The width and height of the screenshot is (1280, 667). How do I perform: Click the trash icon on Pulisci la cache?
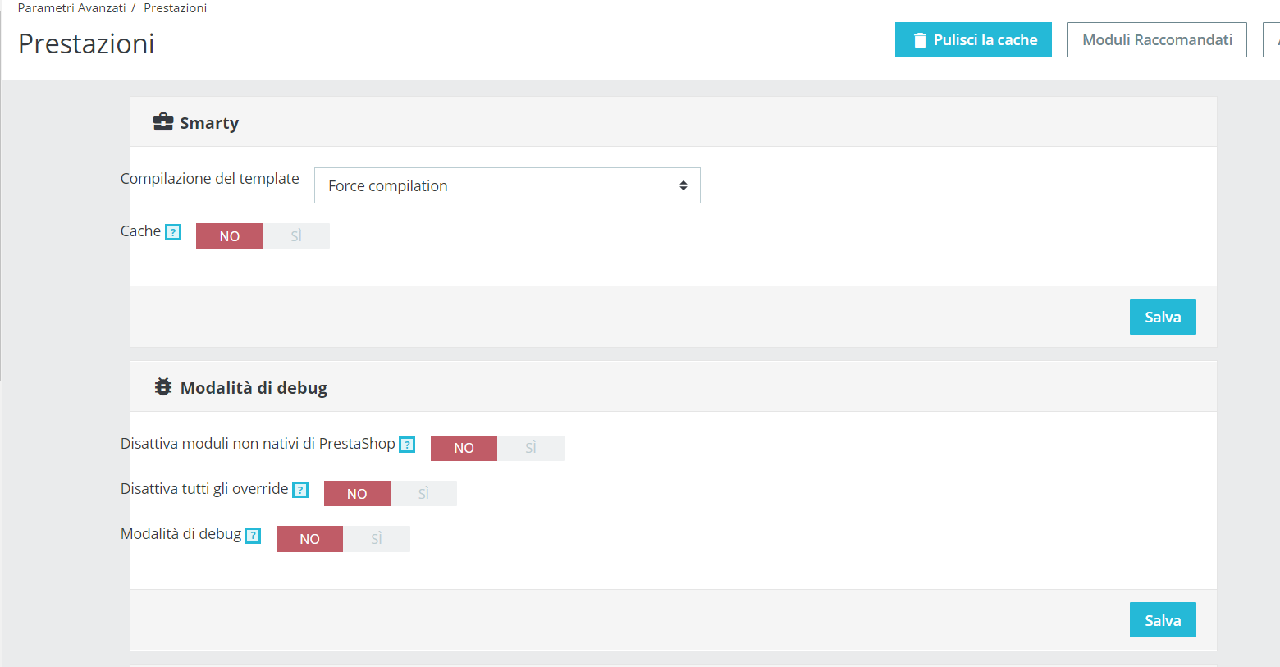tap(920, 40)
